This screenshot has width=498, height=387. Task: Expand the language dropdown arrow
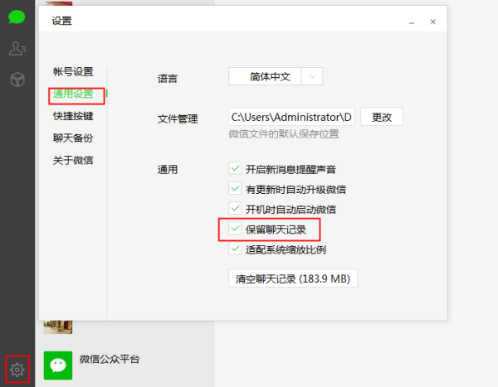pyautogui.click(x=312, y=76)
